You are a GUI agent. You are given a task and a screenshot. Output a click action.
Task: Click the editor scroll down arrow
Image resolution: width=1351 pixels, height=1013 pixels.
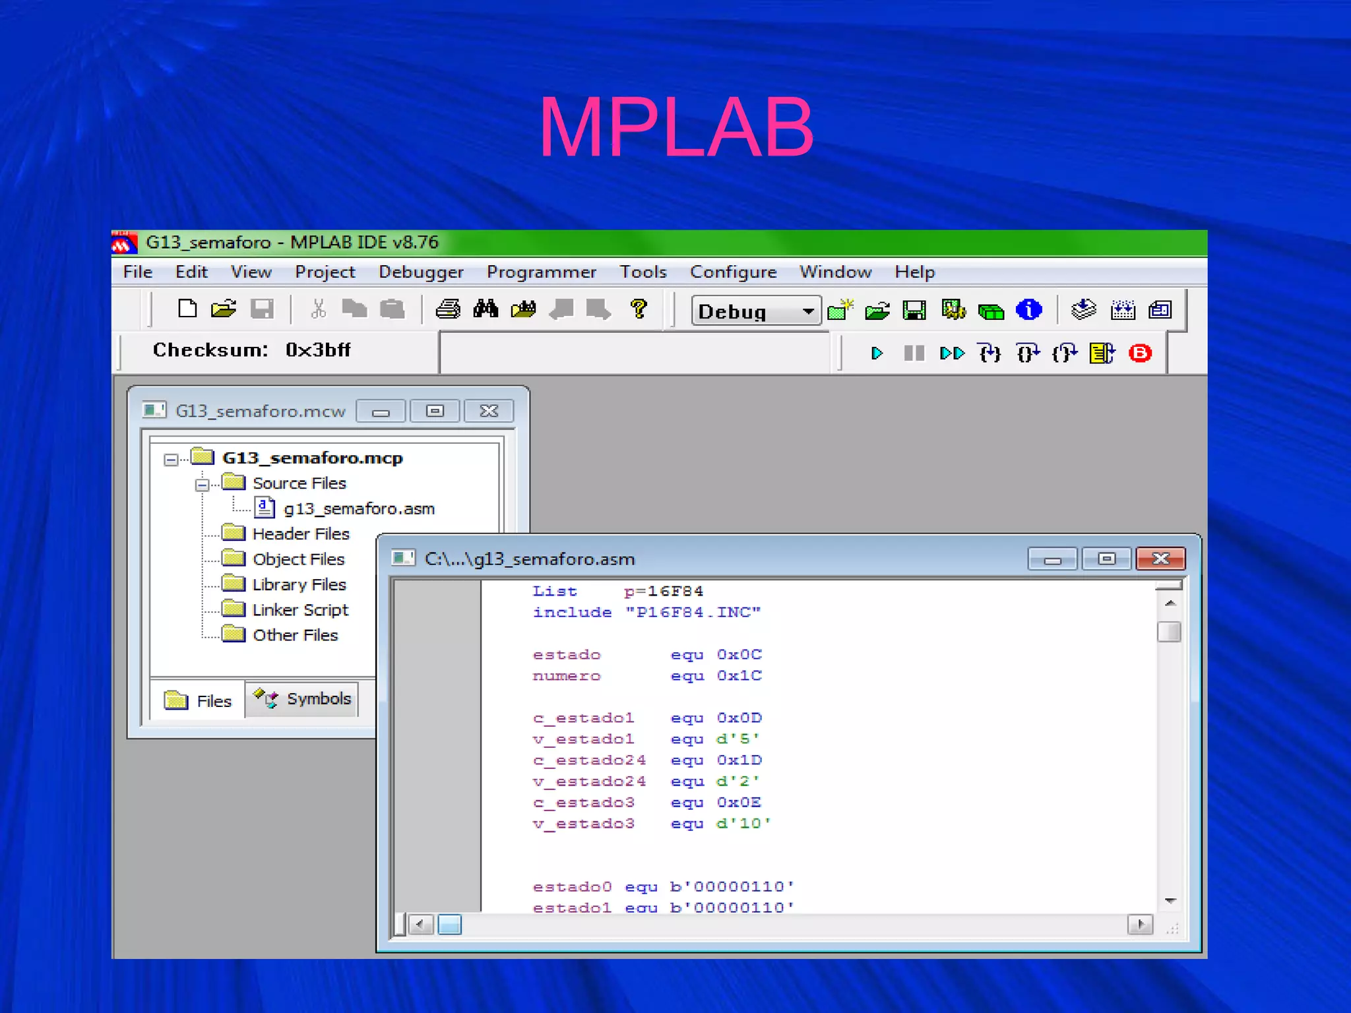click(x=1170, y=900)
